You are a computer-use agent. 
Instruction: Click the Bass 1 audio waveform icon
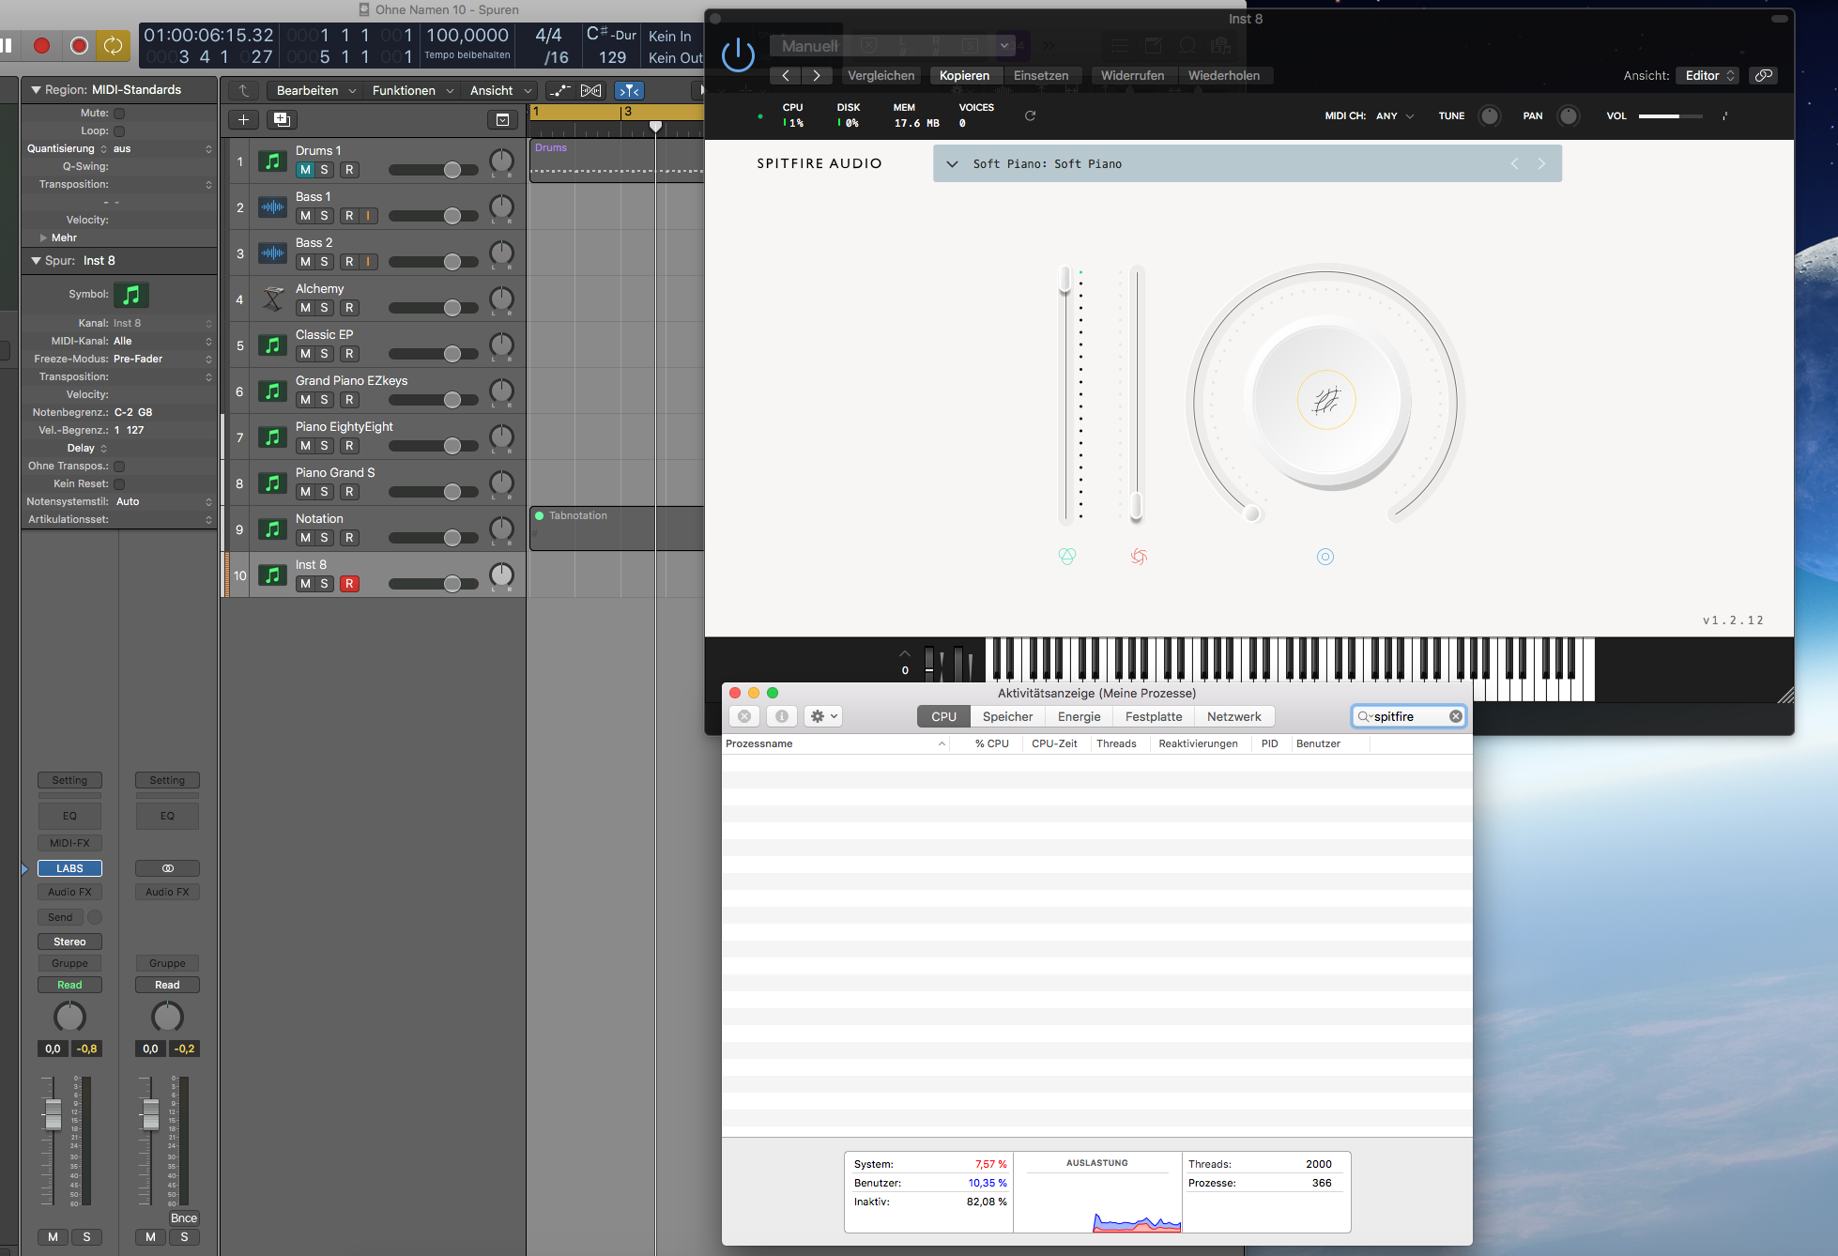click(x=272, y=207)
